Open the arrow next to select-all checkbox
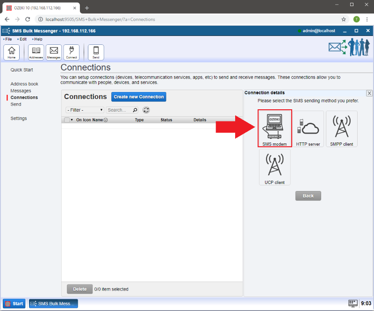The height and width of the screenshot is (311, 374). (x=72, y=120)
